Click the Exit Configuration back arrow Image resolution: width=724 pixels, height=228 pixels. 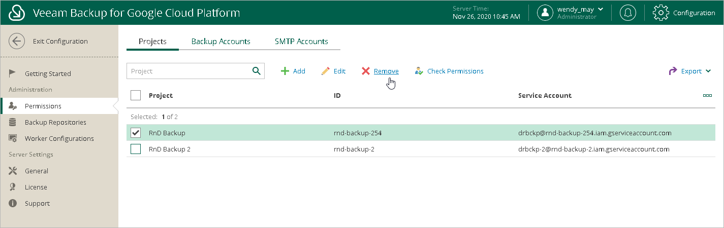tap(17, 42)
